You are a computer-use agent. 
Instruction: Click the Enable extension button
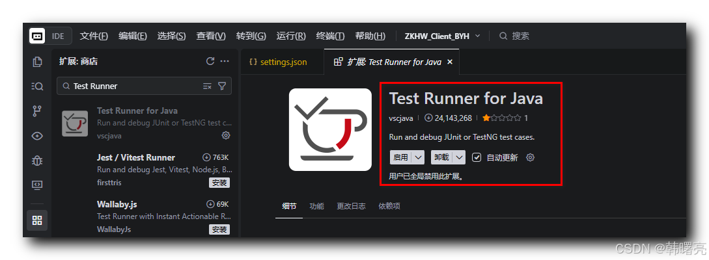pyautogui.click(x=401, y=157)
